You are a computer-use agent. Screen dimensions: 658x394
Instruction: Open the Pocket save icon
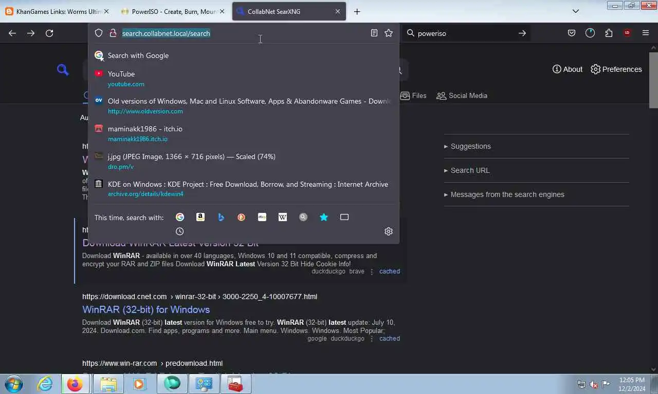(572, 33)
